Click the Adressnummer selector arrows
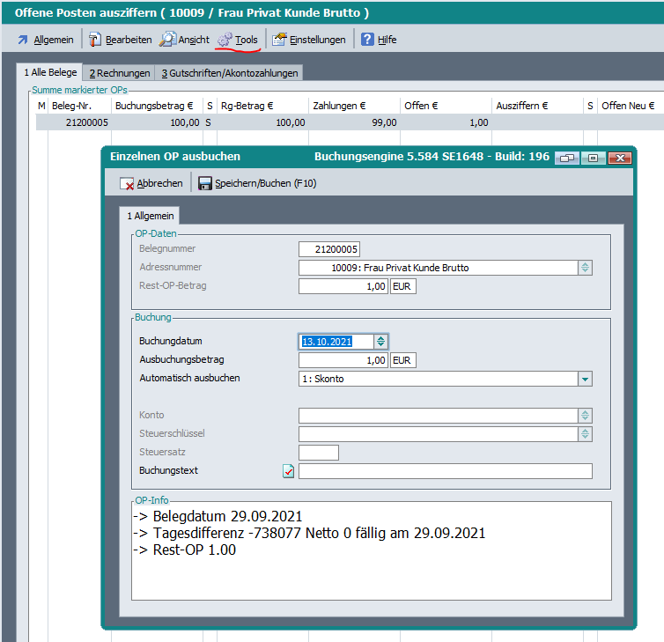The width and height of the screenshot is (664, 642). (585, 268)
